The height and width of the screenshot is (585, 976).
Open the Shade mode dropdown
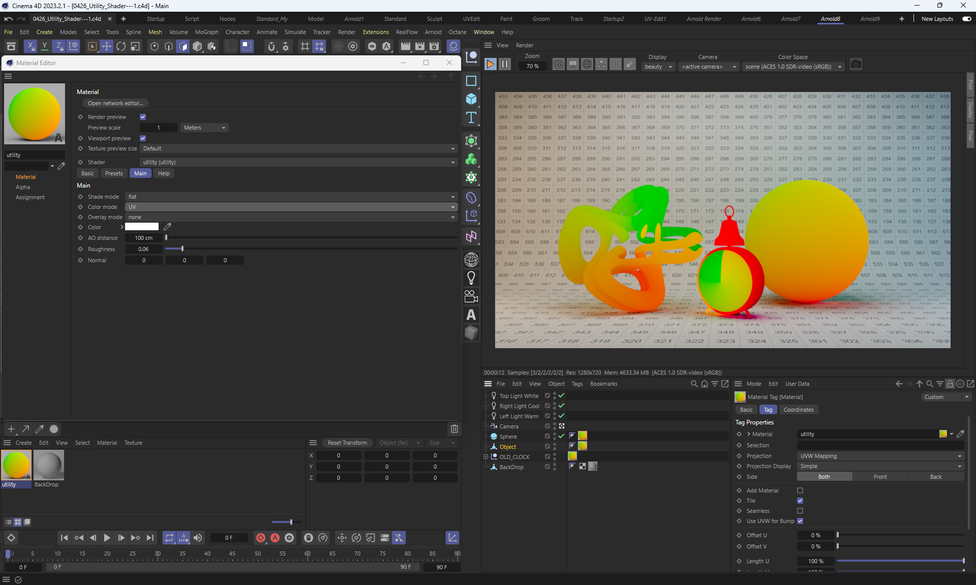(291, 197)
